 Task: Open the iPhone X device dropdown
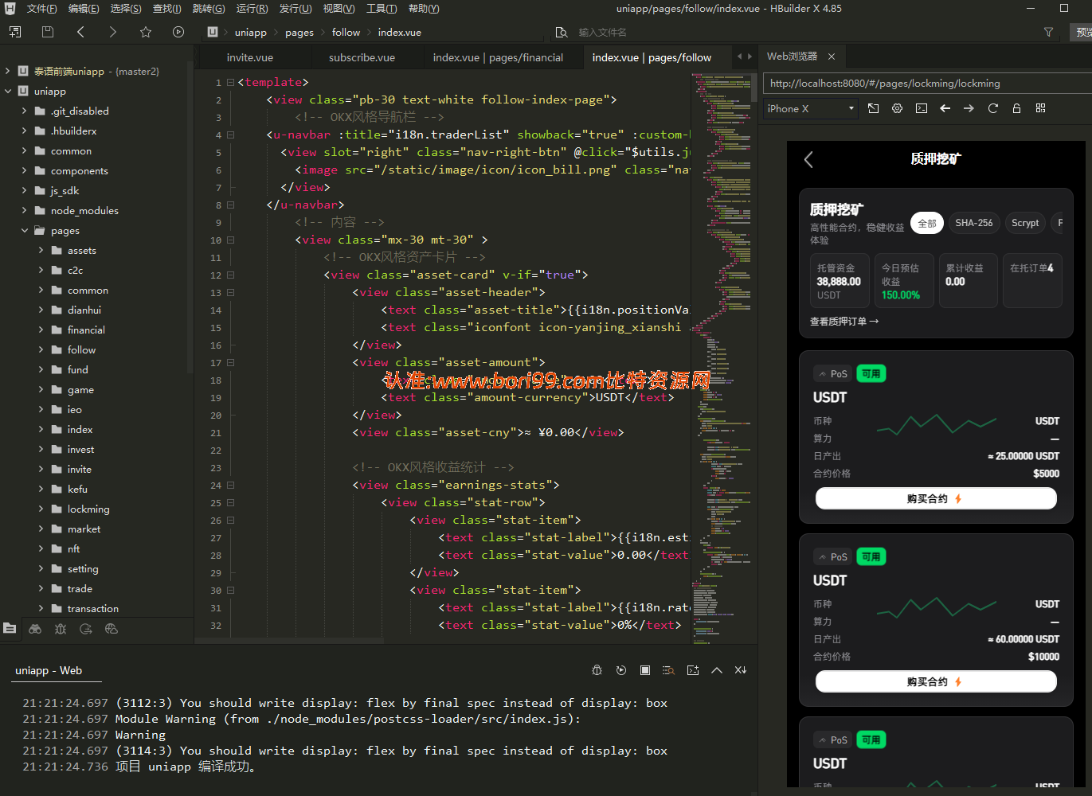811,109
